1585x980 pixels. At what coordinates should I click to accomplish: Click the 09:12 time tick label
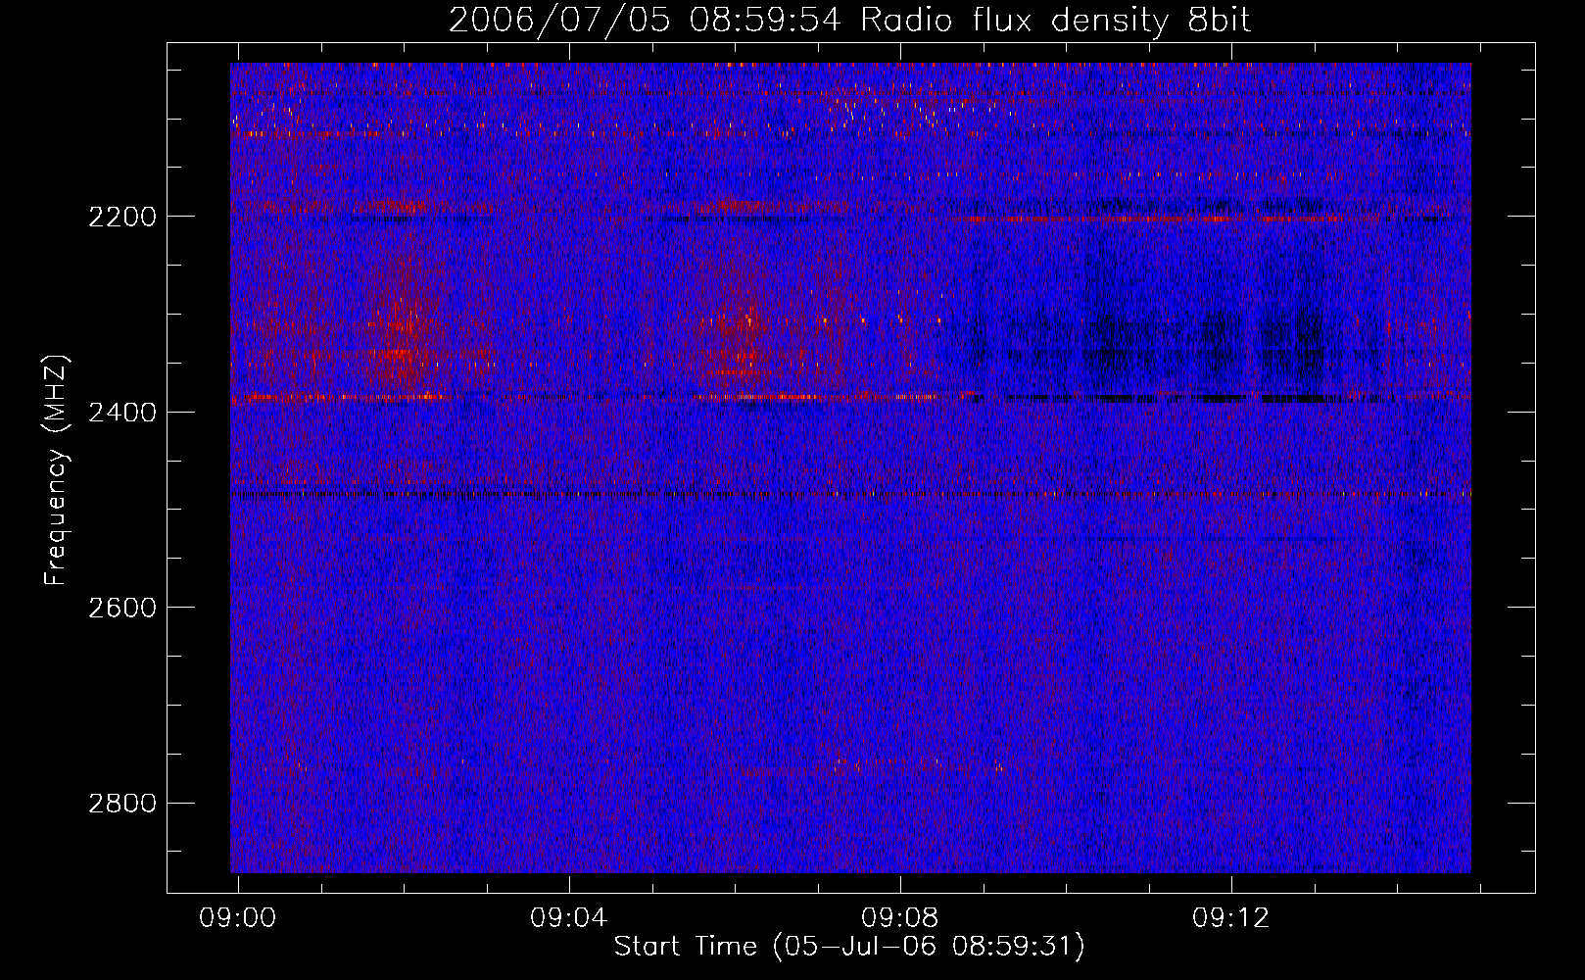(x=1231, y=918)
